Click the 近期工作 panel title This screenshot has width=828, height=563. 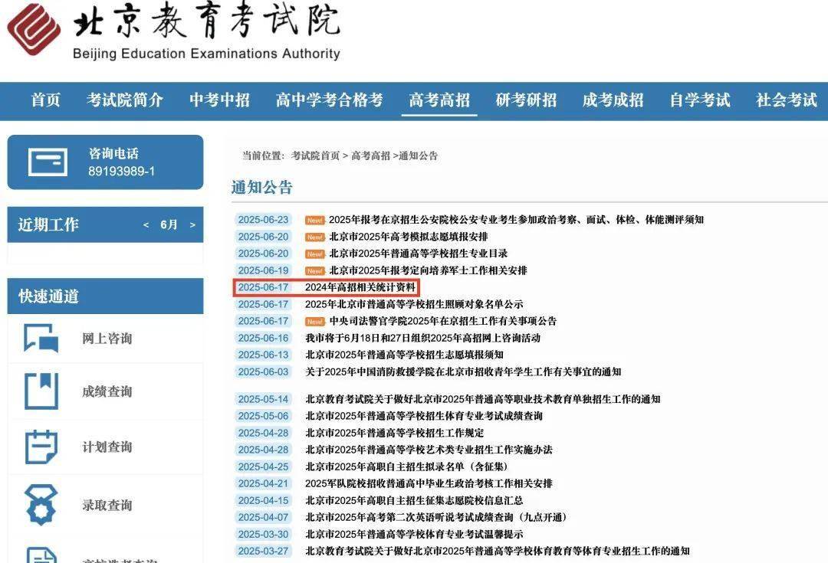pyautogui.click(x=48, y=224)
